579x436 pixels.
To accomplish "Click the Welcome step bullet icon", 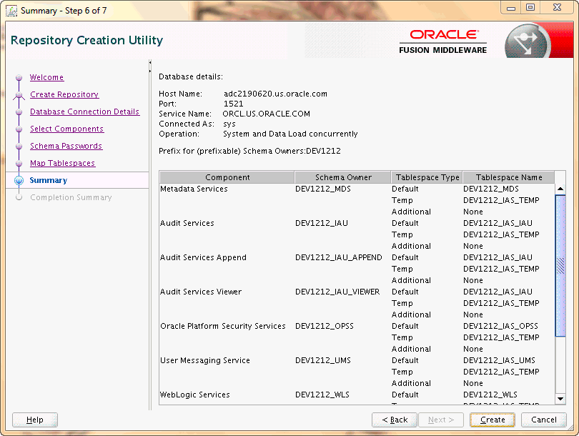I will [19, 78].
